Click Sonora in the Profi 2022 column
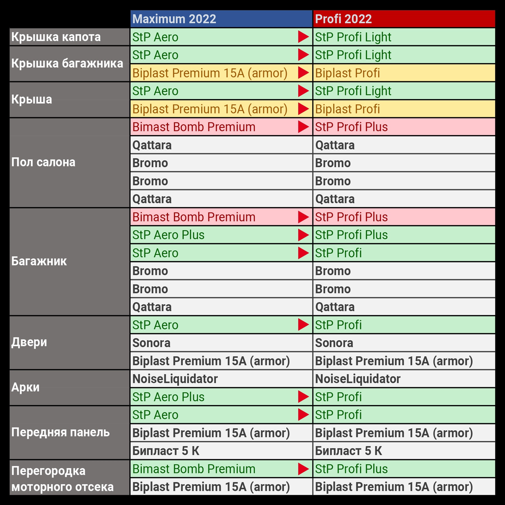Screen dimensions: 505x505 click(x=334, y=343)
